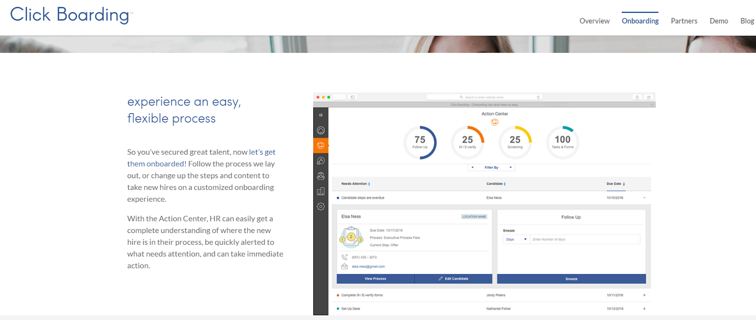
Task: Click the clipboard process steps illustration
Action: click(x=351, y=237)
